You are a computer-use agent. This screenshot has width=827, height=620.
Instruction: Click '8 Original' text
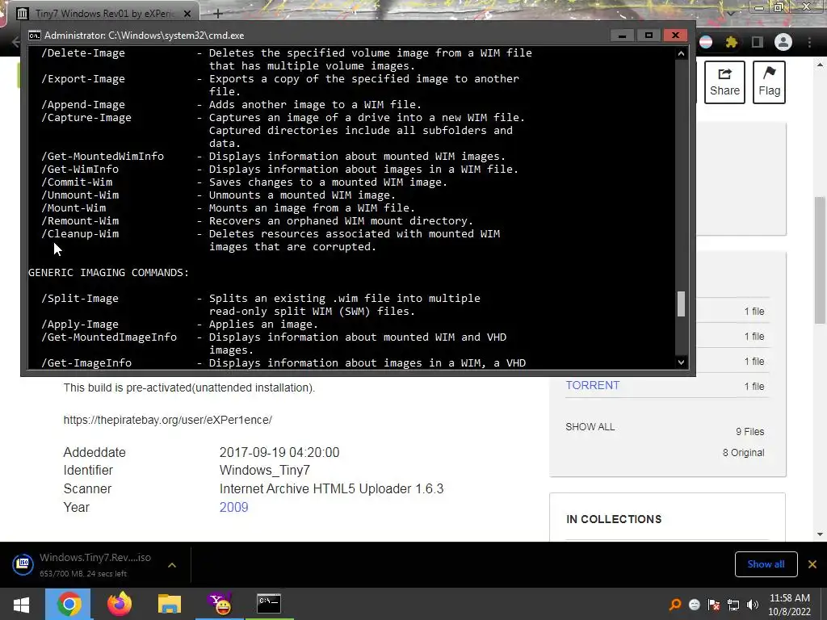(743, 453)
